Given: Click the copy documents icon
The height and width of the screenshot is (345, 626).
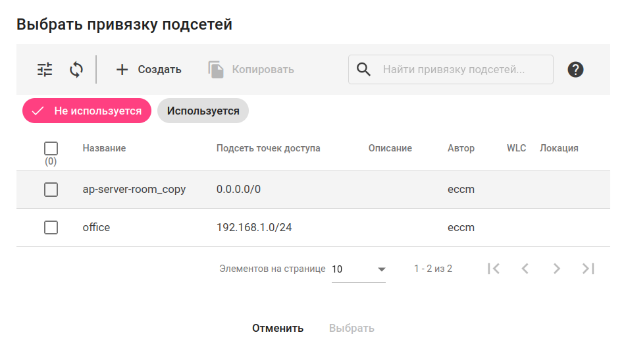Looking at the screenshot, I should coord(216,69).
